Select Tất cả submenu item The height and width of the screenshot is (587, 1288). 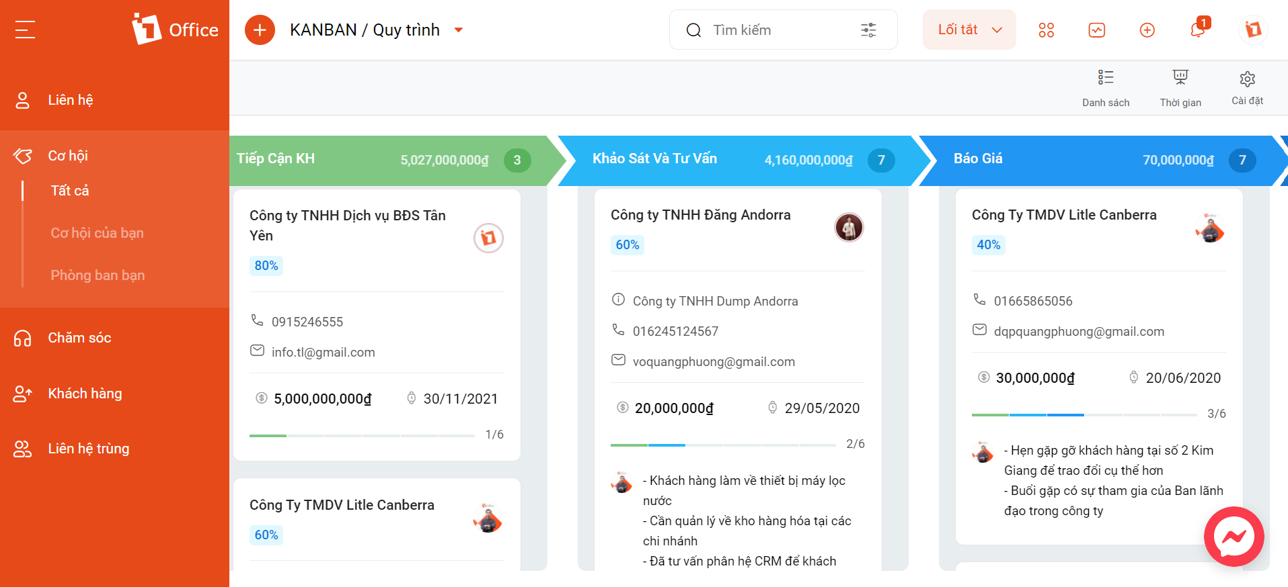(70, 191)
